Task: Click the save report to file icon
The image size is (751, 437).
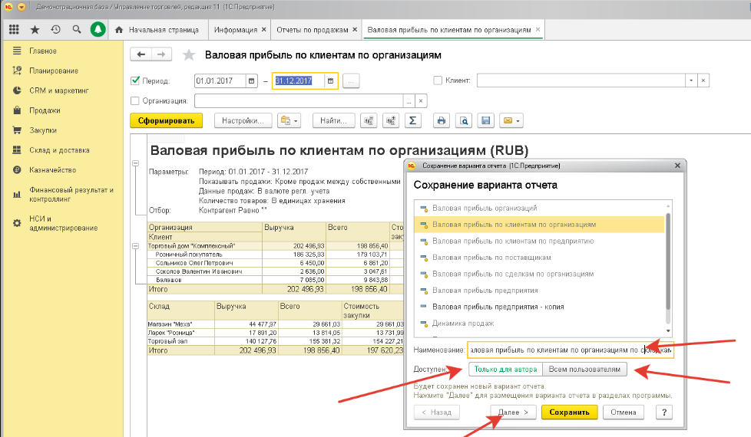Action: pos(485,120)
